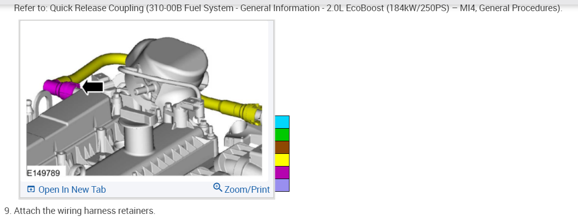Select the green color swatch
578x224 pixels.
(x=282, y=134)
